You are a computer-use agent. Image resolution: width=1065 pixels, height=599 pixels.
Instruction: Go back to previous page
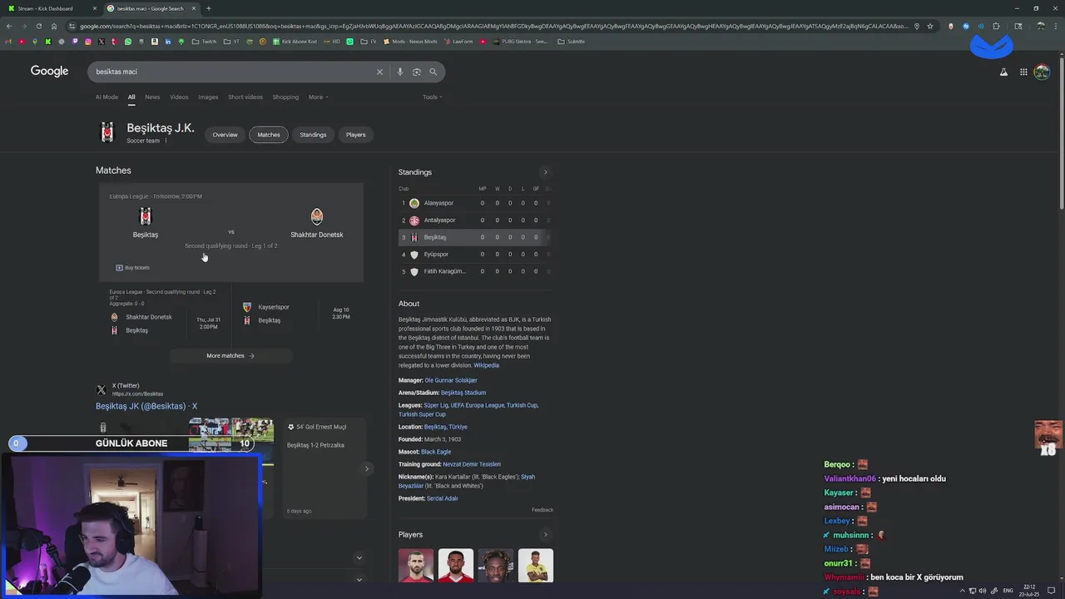click(x=8, y=26)
